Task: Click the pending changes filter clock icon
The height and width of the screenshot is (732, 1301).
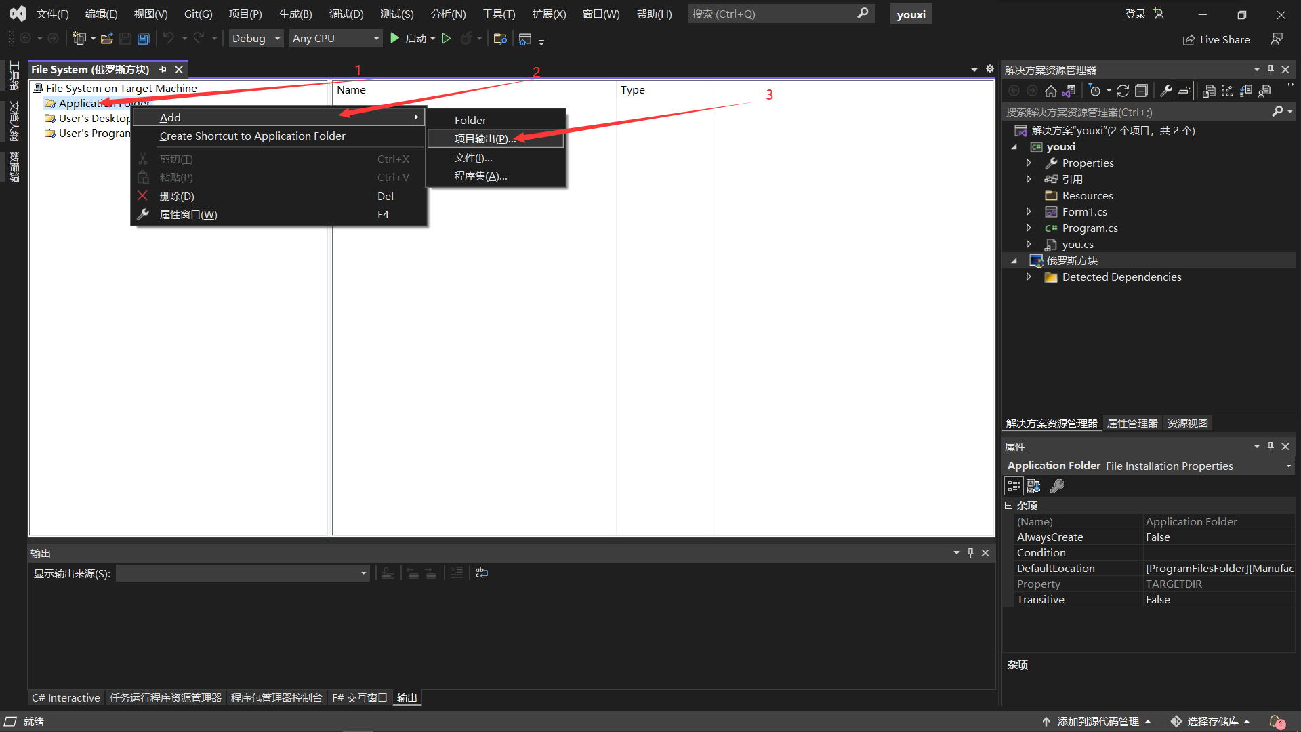Action: click(x=1094, y=91)
